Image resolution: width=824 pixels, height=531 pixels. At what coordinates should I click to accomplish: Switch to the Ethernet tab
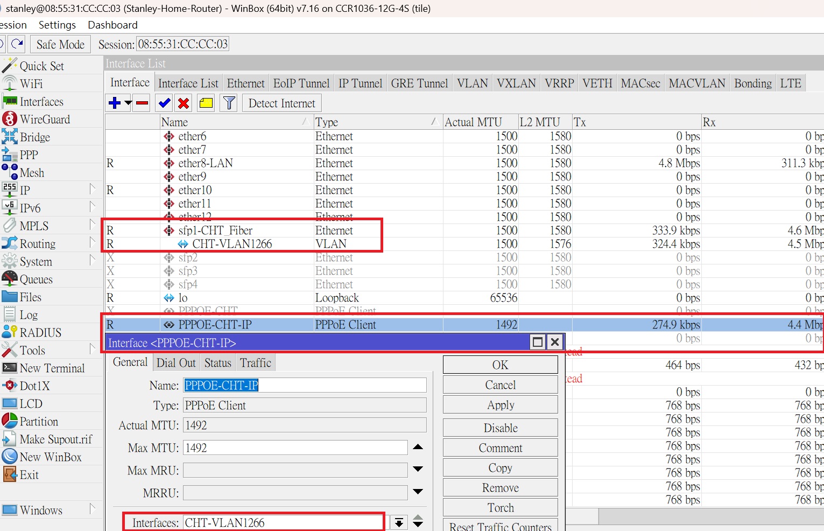click(x=246, y=83)
